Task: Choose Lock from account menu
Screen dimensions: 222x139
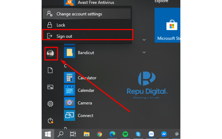Action: coord(87,25)
